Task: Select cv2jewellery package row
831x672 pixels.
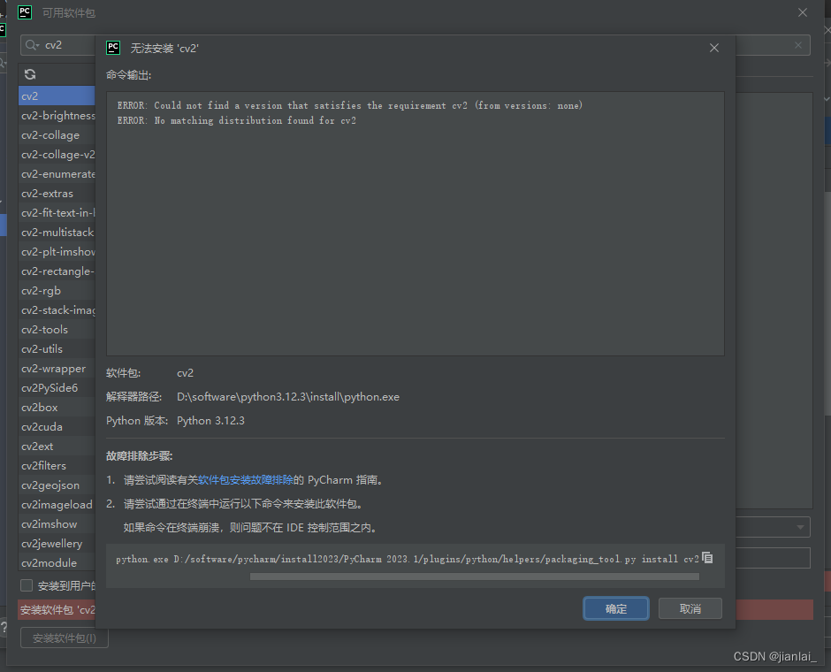Action: 57,543
